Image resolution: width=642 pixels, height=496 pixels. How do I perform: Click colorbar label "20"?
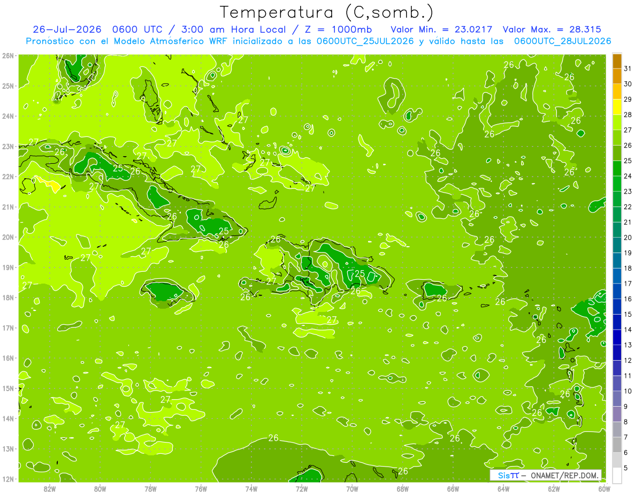pos(628,238)
